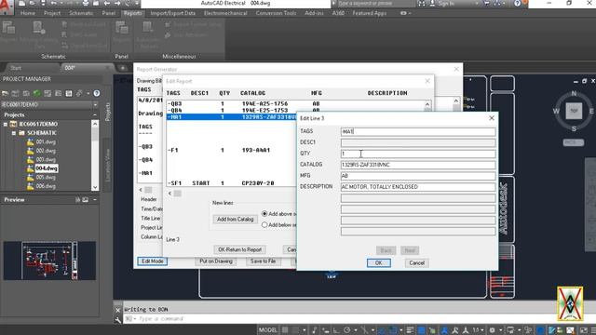Click the QTY input field
The image size is (596, 335).
[x=418, y=154]
